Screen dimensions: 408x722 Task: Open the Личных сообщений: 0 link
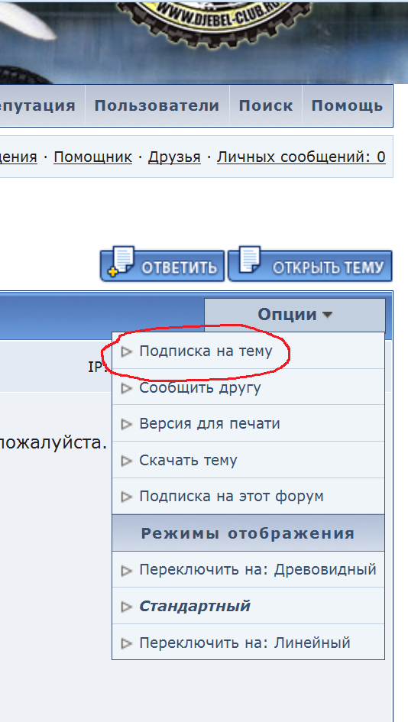(x=301, y=157)
